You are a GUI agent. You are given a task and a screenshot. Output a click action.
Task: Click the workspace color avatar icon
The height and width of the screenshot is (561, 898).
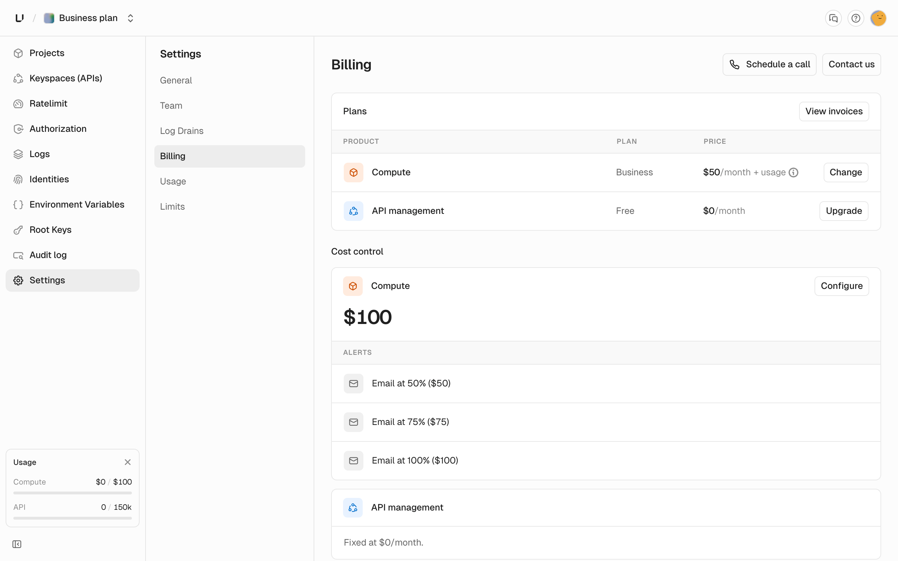(49, 18)
